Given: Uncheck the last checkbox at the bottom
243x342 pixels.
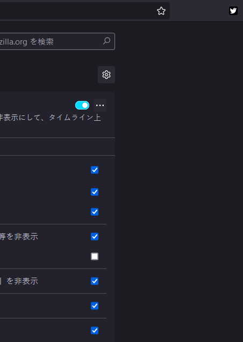Looking at the screenshot, I should click(95, 330).
